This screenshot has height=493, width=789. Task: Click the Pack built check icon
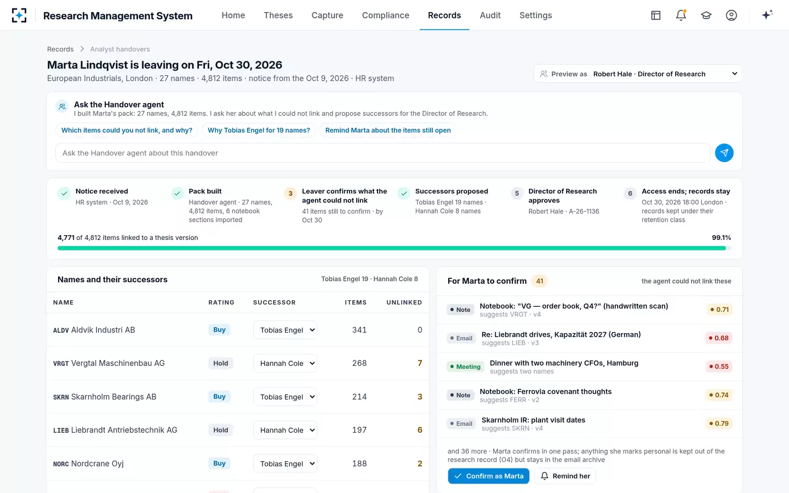[x=177, y=193]
